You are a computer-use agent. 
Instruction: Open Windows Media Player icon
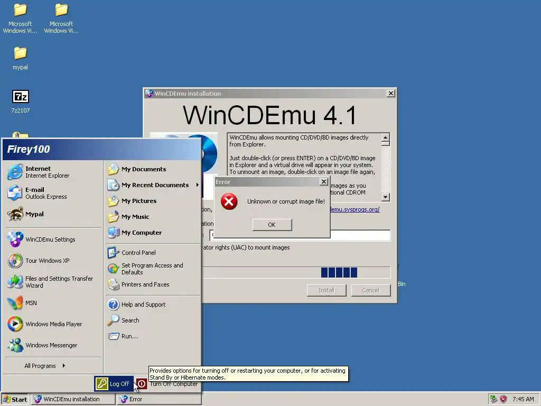point(15,324)
